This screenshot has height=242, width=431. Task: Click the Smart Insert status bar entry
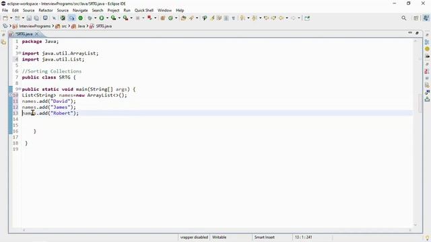coord(264,237)
